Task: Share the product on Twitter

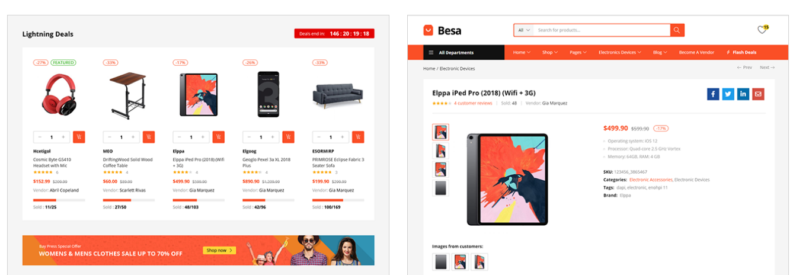Action: tap(728, 94)
